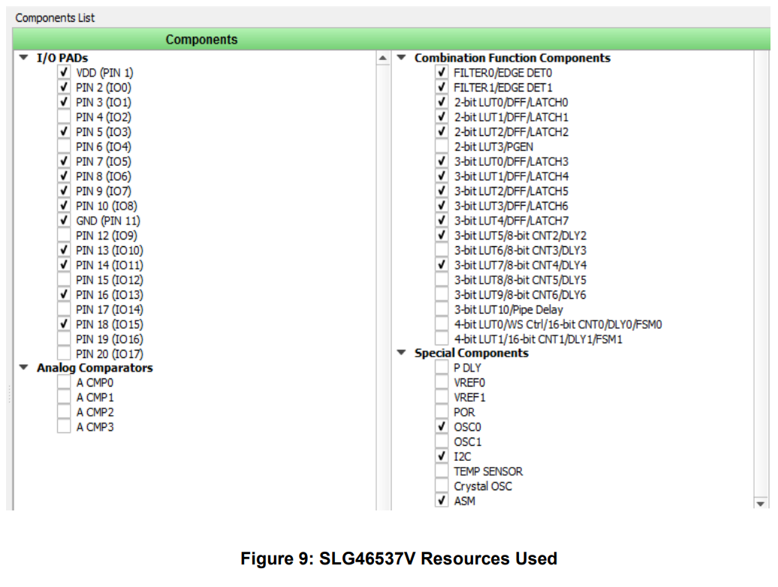Check 3-bit LUT8/8-bit CNT5/DLY5 checkbox
This screenshot has width=778, height=587.
pos(442,280)
